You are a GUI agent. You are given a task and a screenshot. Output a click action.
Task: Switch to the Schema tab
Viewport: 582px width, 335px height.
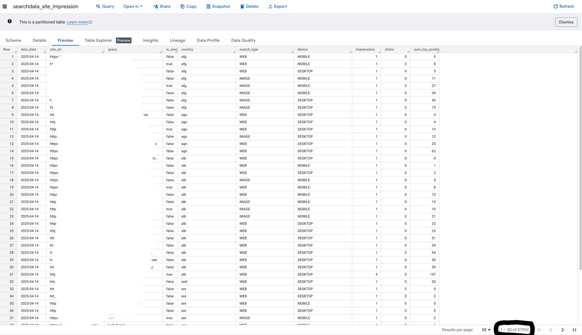(13, 40)
